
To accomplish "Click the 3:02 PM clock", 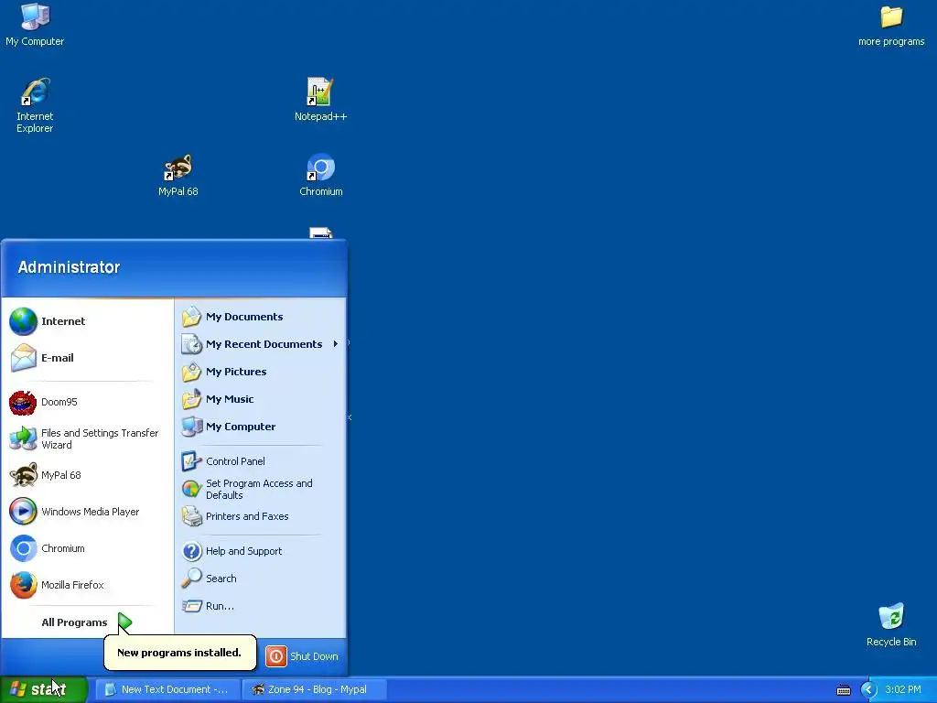I will 903,689.
